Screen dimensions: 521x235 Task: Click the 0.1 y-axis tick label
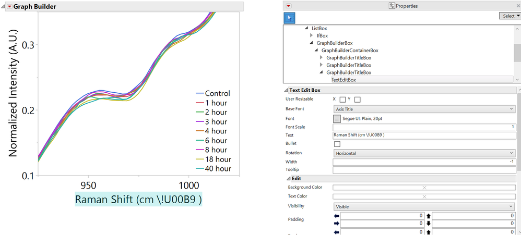[x=28, y=176]
